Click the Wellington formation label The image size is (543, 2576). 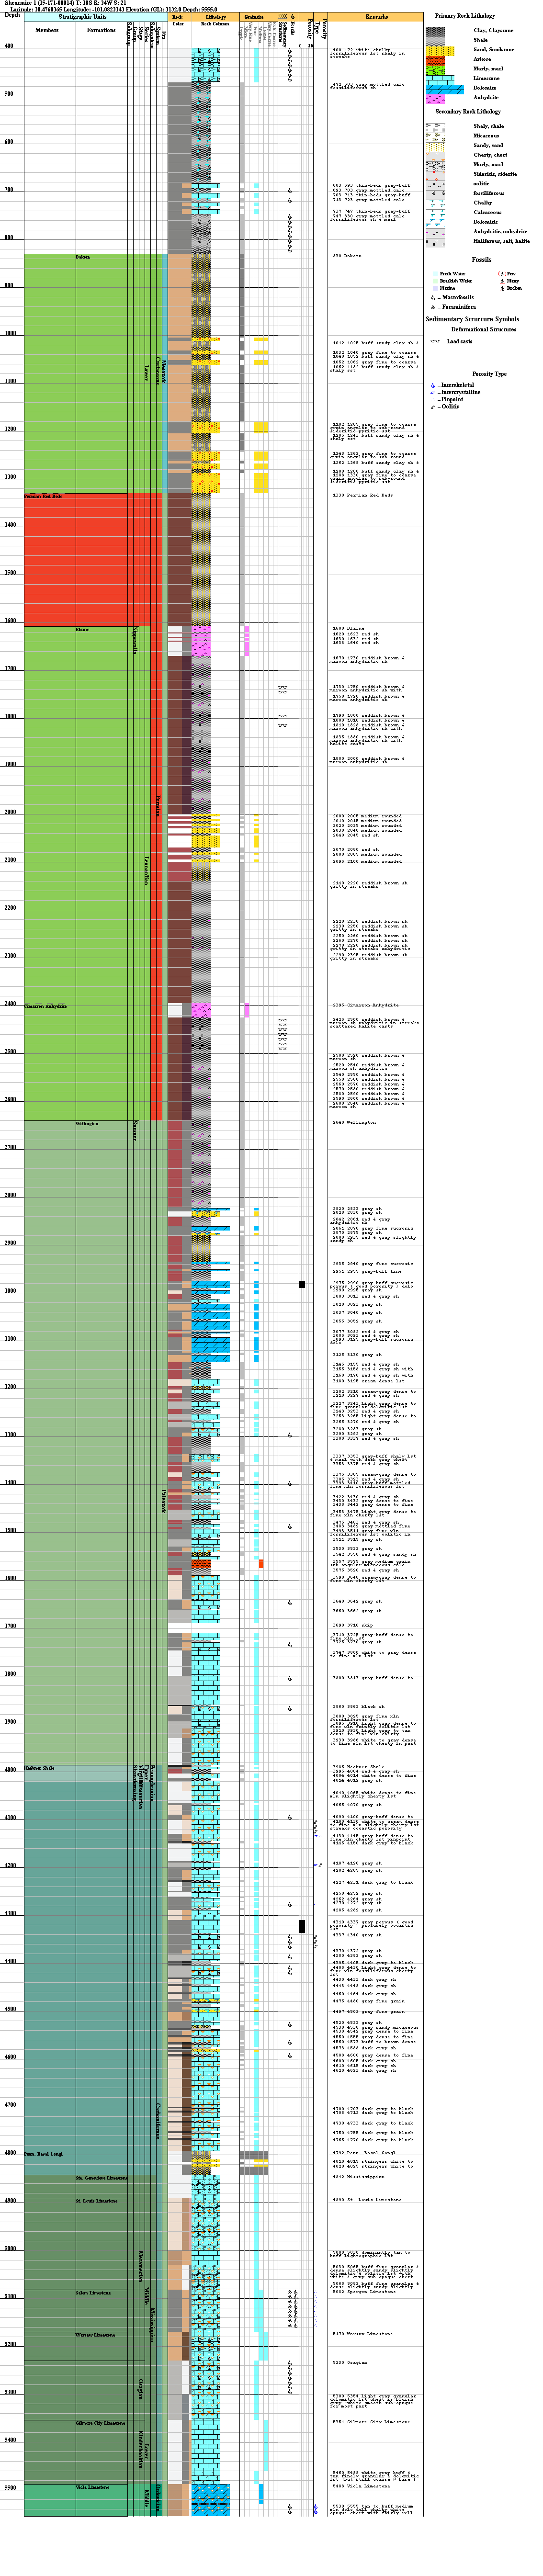pyautogui.click(x=87, y=1123)
